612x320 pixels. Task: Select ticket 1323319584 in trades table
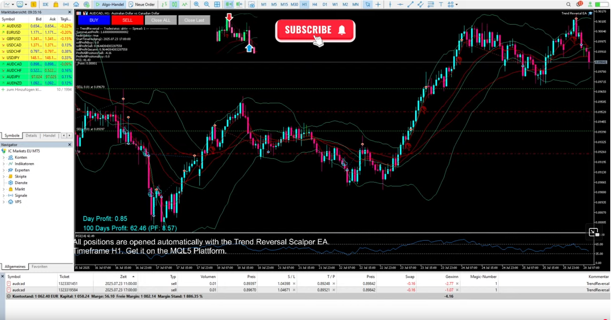(x=68, y=290)
